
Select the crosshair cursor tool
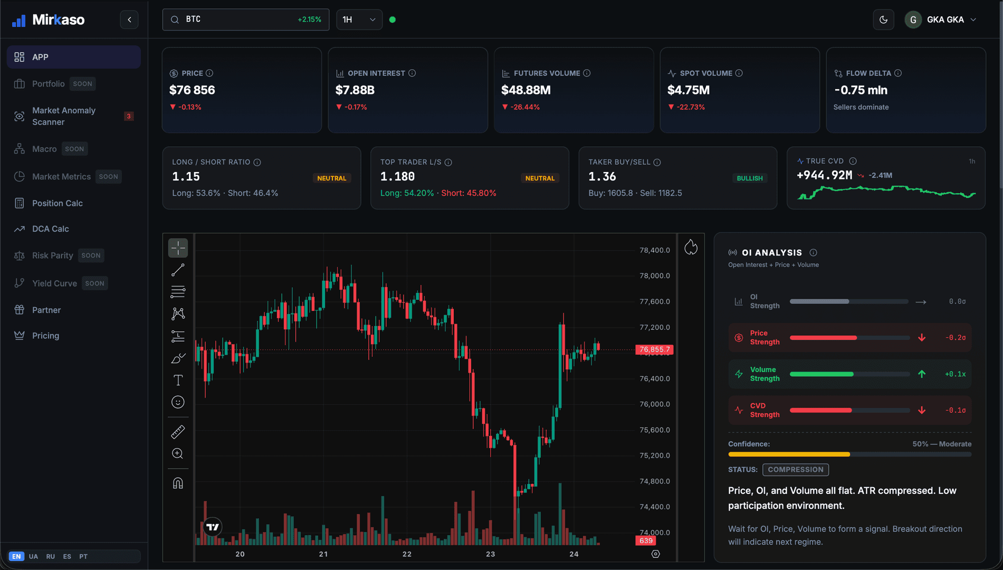(x=178, y=248)
